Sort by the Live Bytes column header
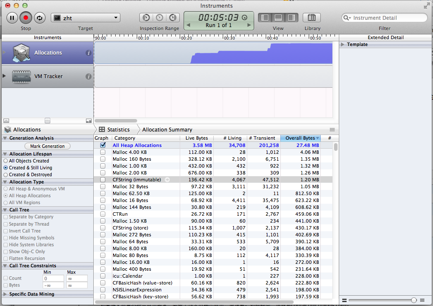The height and width of the screenshot is (306, 433). click(197, 138)
